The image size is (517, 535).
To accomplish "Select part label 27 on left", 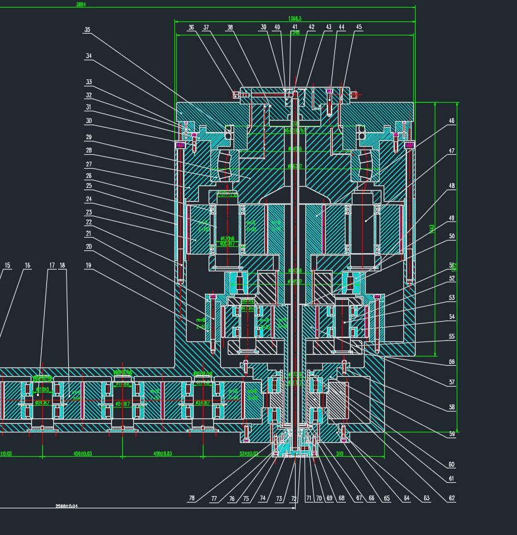I will pyautogui.click(x=89, y=164).
